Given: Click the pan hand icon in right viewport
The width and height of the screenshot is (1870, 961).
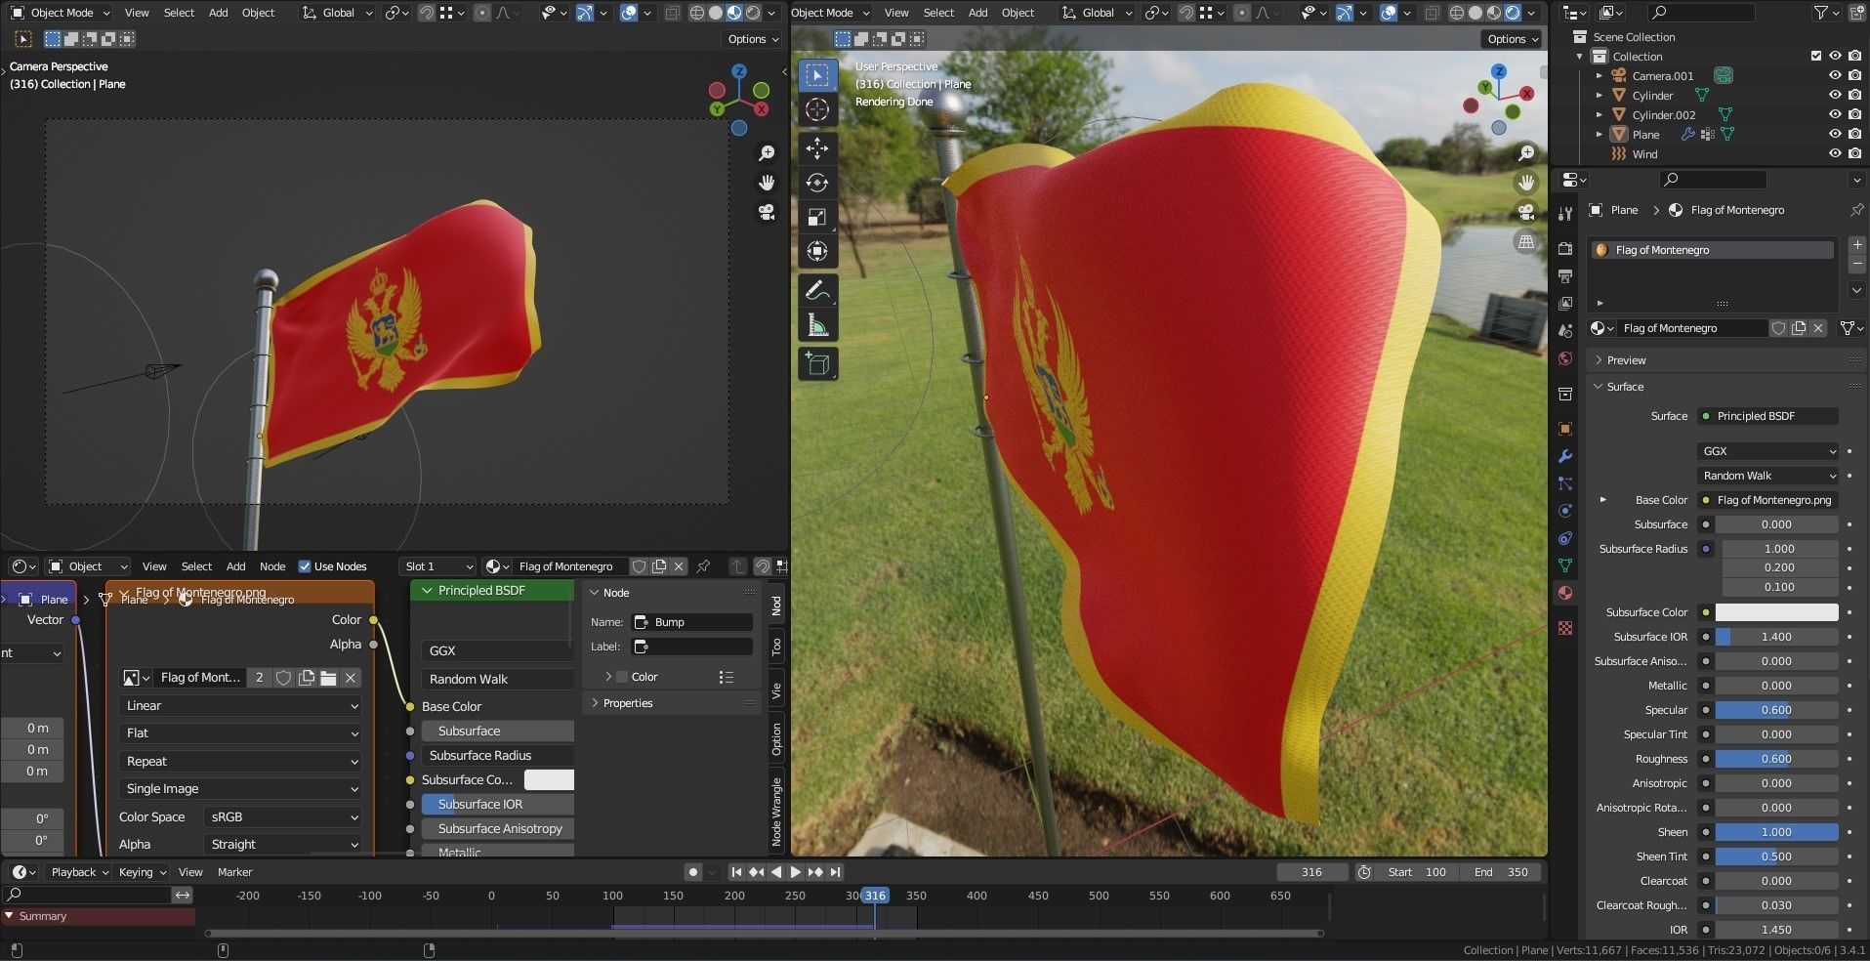Looking at the screenshot, I should pyautogui.click(x=1525, y=183).
